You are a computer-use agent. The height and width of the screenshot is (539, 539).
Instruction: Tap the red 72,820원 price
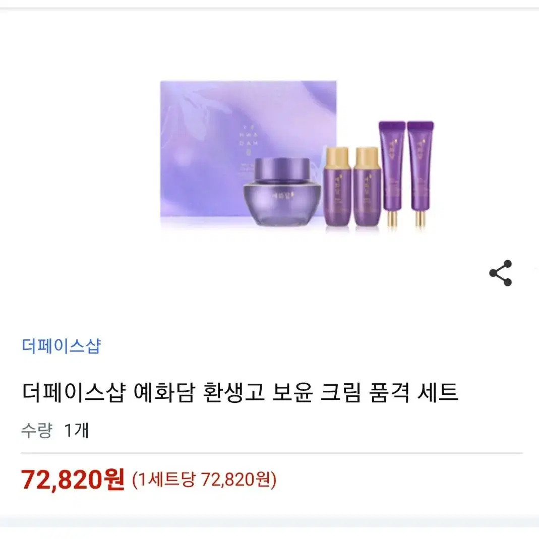click(73, 480)
